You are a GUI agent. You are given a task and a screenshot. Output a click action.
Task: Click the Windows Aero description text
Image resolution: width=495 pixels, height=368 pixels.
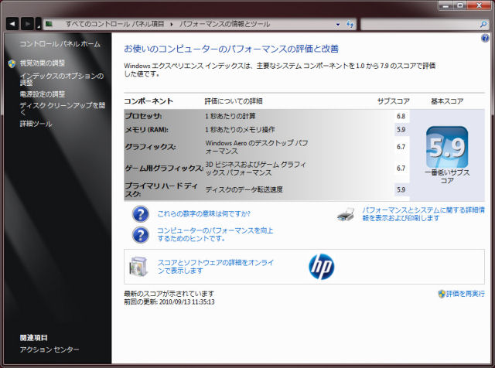coord(257,147)
